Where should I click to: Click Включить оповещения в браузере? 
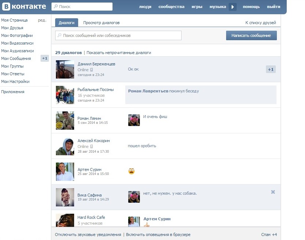click(158, 235)
